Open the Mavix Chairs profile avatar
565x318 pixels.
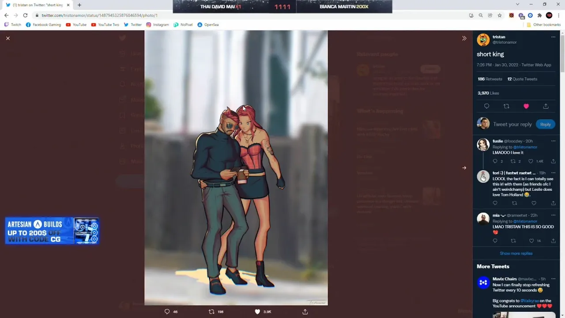483,283
